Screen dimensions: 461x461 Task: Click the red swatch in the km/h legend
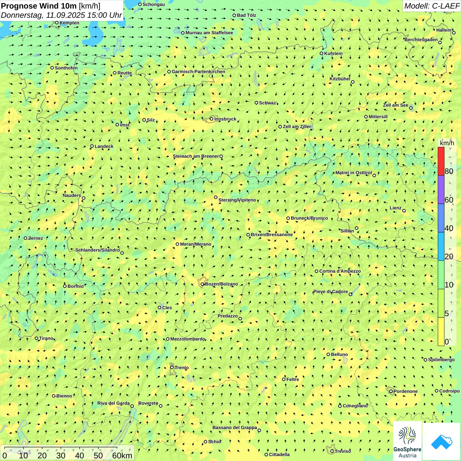click(x=441, y=161)
